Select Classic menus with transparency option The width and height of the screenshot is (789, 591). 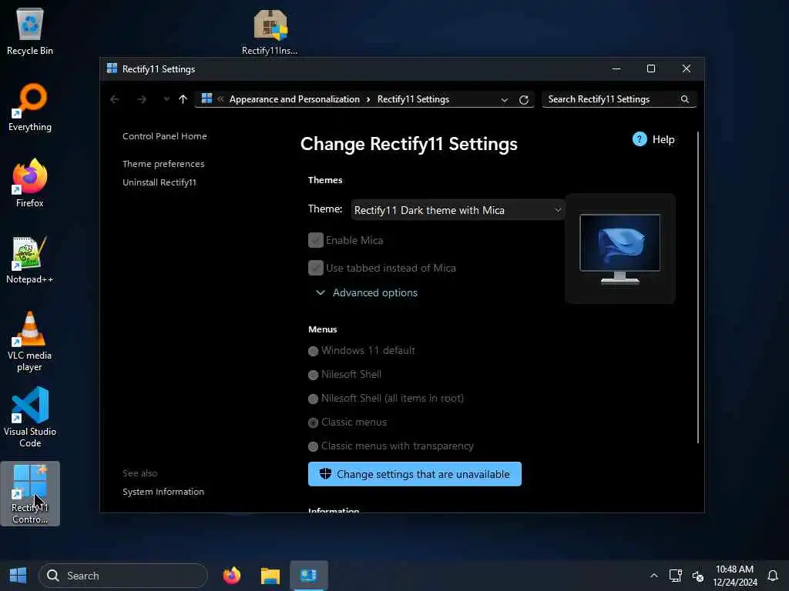[x=313, y=446]
